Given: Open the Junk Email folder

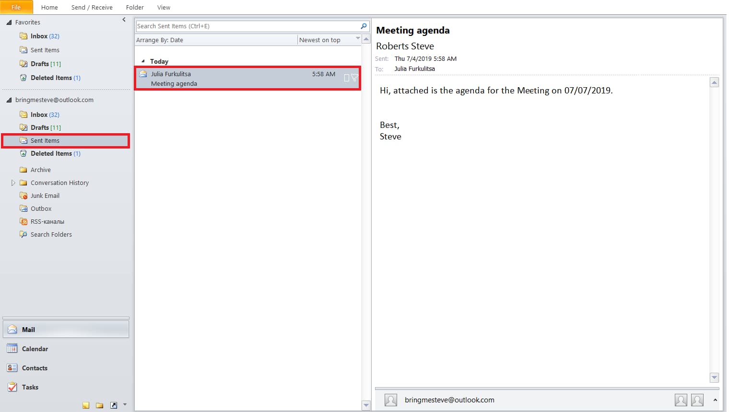Looking at the screenshot, I should point(39,195).
